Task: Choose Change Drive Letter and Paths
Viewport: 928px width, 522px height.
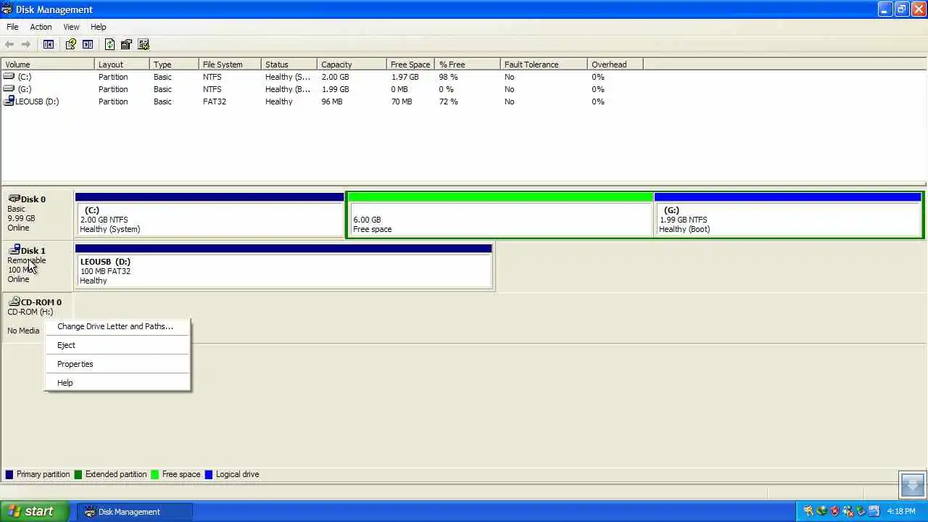Action: point(117,326)
